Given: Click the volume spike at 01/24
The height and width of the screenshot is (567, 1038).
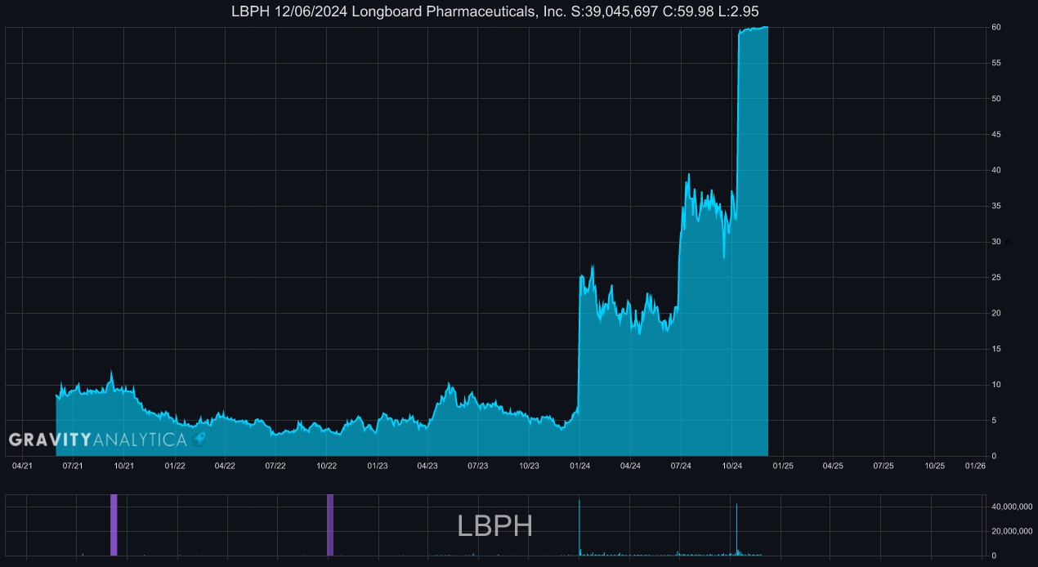Looking at the screenshot, I should pyautogui.click(x=579, y=527).
